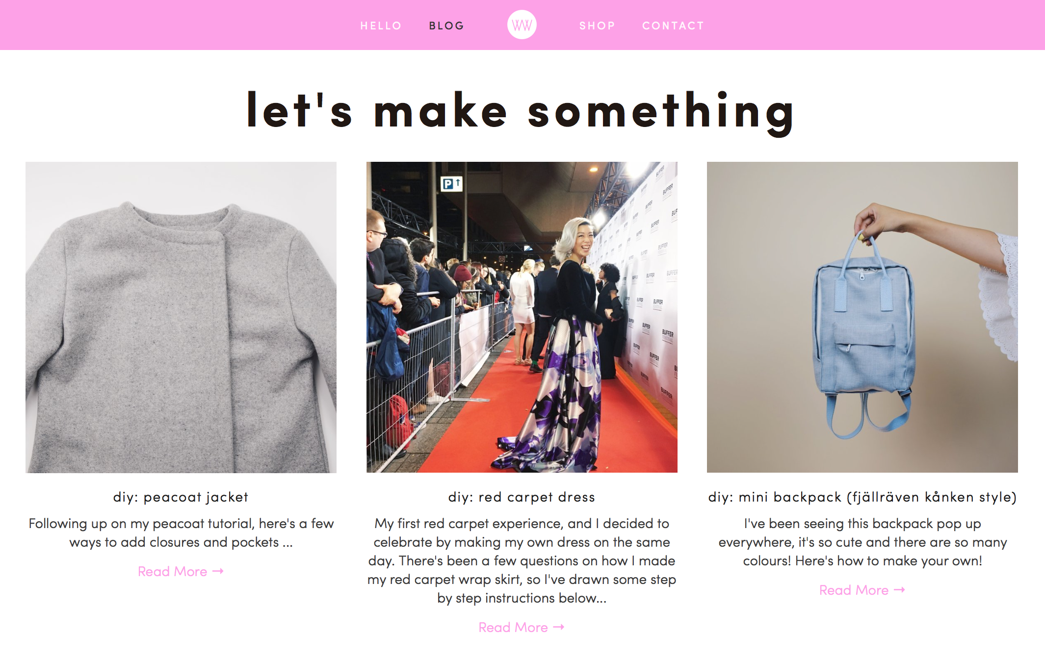Open the gray peacoat jacket thumbnail
Screen dimensions: 1045x658
coord(181,317)
